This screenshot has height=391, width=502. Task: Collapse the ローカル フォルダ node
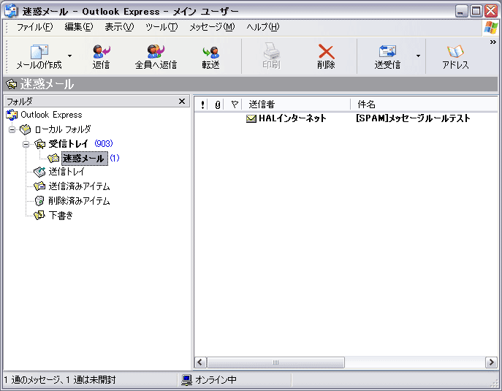pyautogui.click(x=12, y=129)
